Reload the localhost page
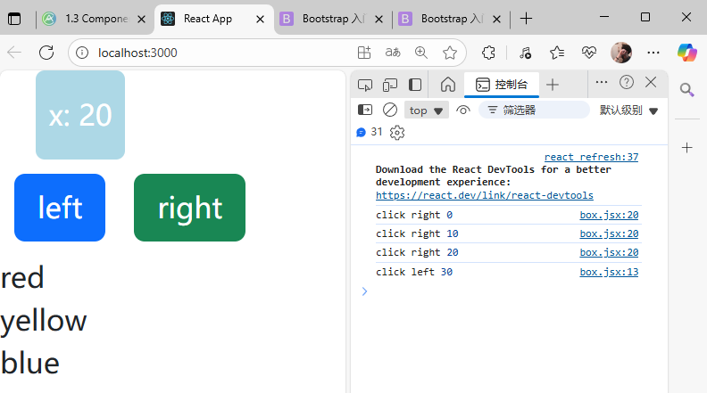The height and width of the screenshot is (393, 707). tap(46, 53)
